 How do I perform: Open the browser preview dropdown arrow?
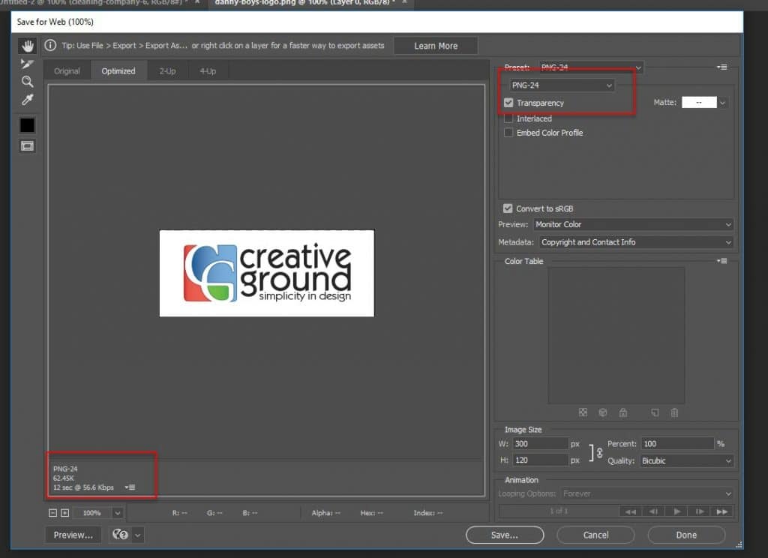click(x=138, y=535)
